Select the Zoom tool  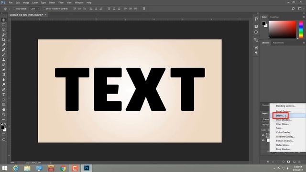click(x=3, y=115)
